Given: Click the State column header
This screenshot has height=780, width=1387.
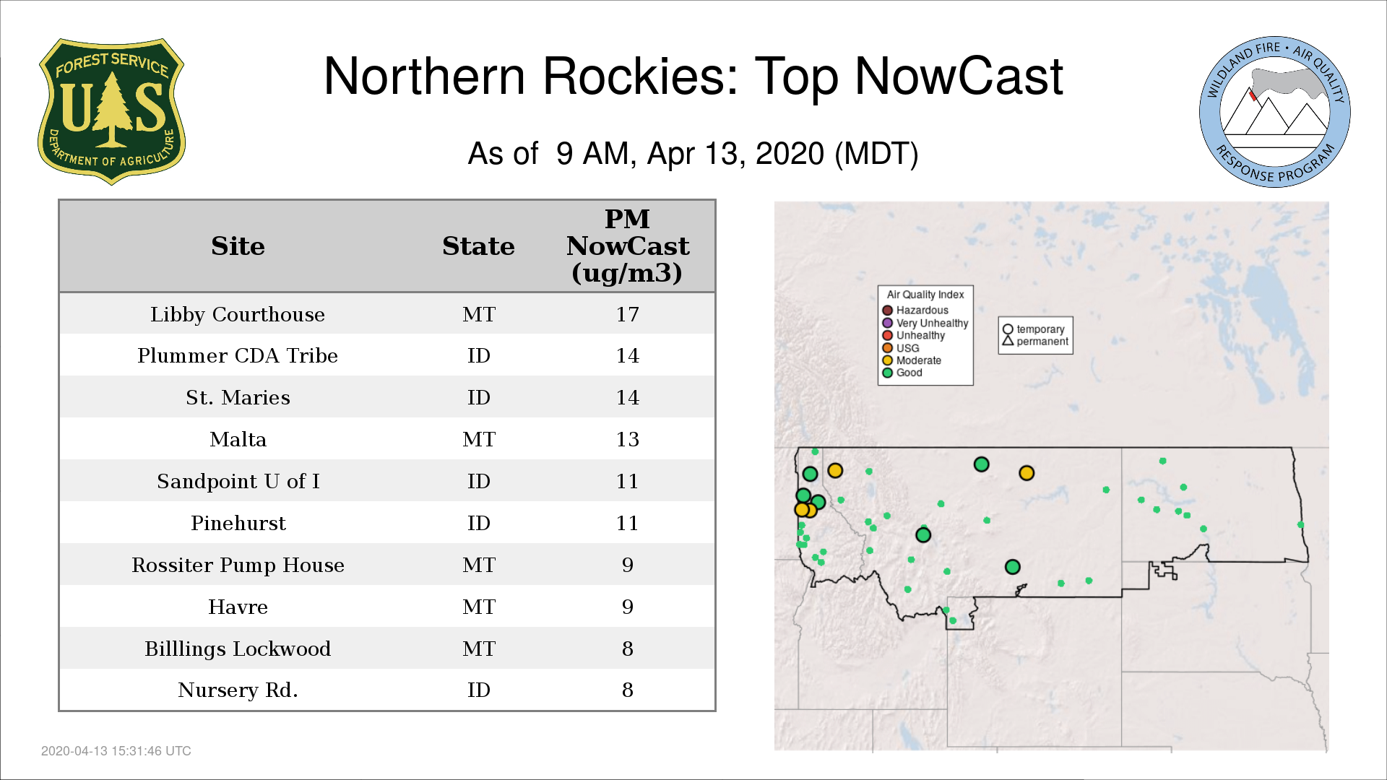Looking at the screenshot, I should click(478, 246).
